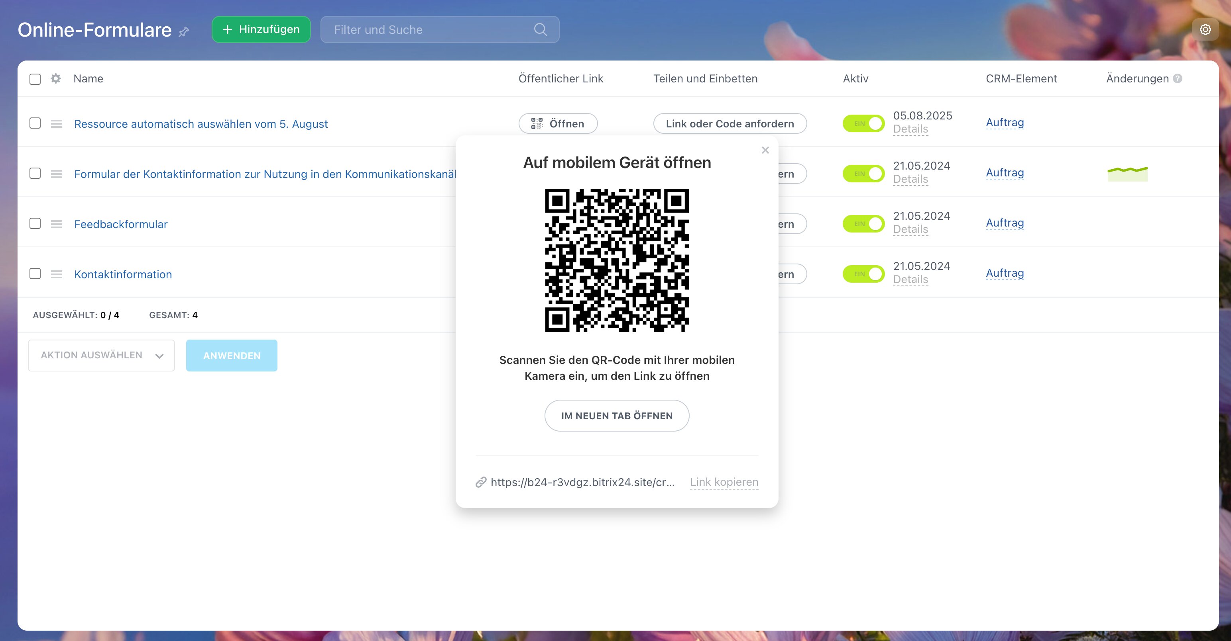Check the select-all checkbox in header
Viewport: 1231px width, 641px height.
tap(35, 79)
